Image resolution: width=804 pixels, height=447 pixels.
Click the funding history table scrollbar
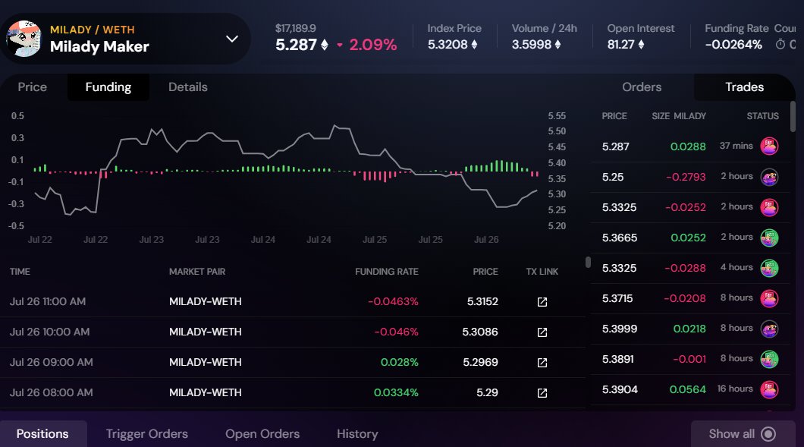pos(588,263)
